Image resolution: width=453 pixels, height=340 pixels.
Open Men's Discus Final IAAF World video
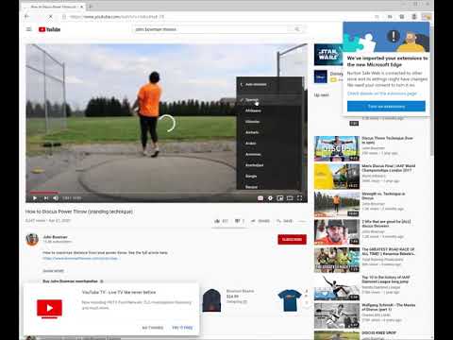[337, 177]
